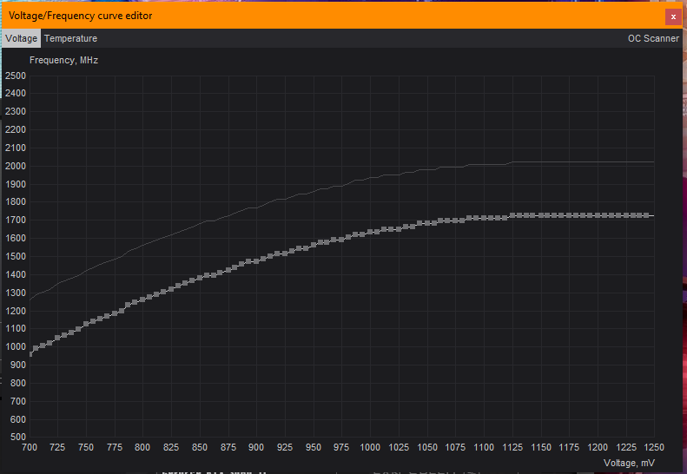The width and height of the screenshot is (687, 474).
Task: Select the curve point at 1150 mV
Action: [541, 215]
